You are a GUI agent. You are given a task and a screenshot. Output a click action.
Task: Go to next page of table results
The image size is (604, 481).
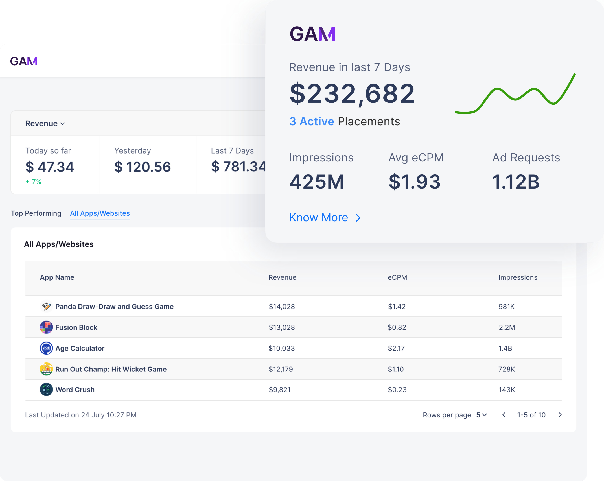click(560, 415)
